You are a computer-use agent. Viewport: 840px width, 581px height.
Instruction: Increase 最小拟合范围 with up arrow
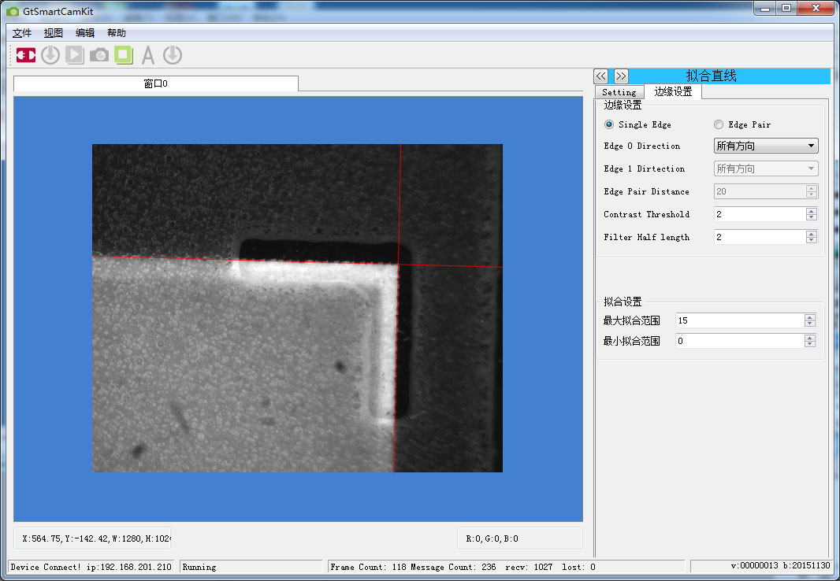point(810,338)
